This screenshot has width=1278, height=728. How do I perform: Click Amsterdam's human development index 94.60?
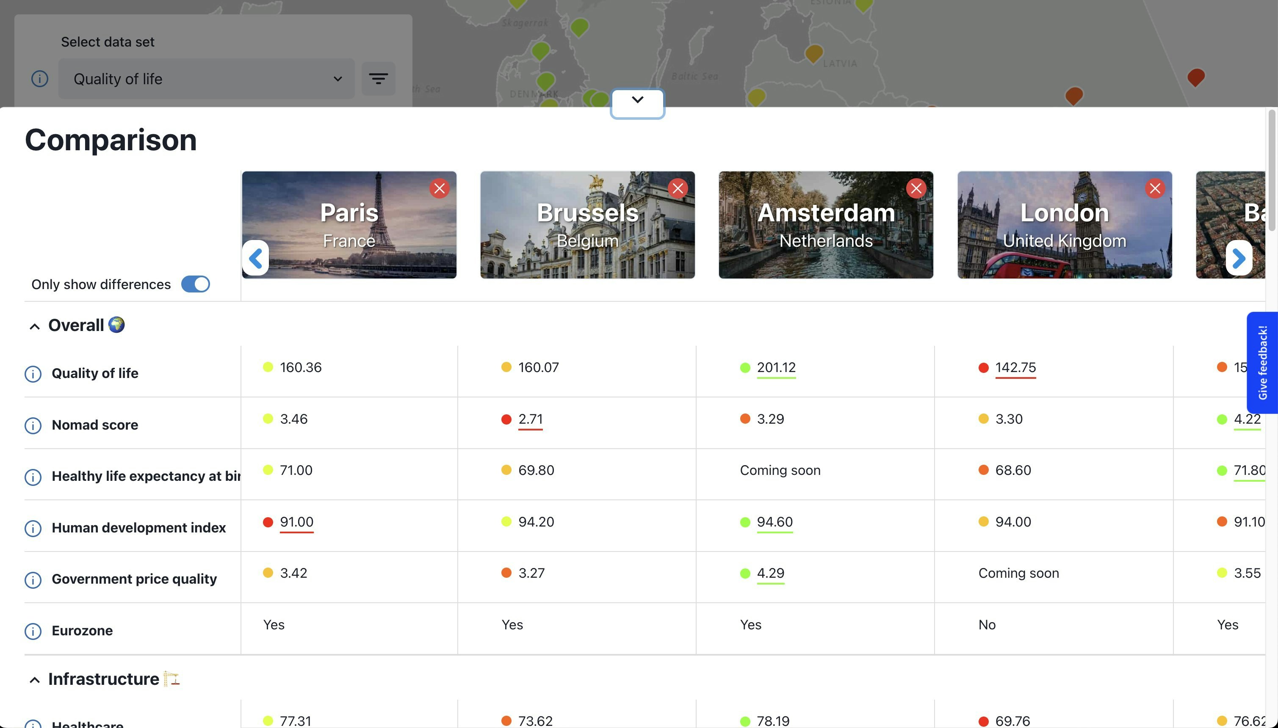775,522
